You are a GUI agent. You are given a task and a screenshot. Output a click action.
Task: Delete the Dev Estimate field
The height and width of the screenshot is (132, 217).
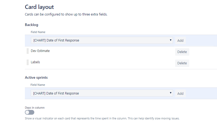[182, 52]
